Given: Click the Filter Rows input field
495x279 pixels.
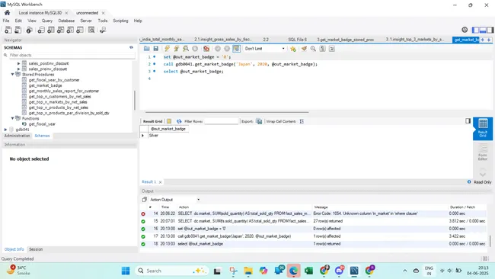Looking at the screenshot, I should point(222,121).
